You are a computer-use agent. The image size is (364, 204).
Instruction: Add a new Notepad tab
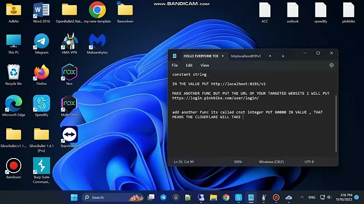coord(283,56)
